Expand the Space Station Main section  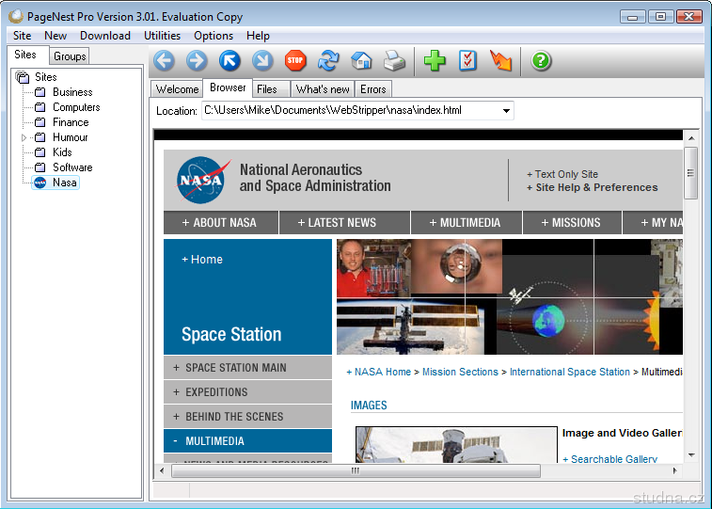235,368
